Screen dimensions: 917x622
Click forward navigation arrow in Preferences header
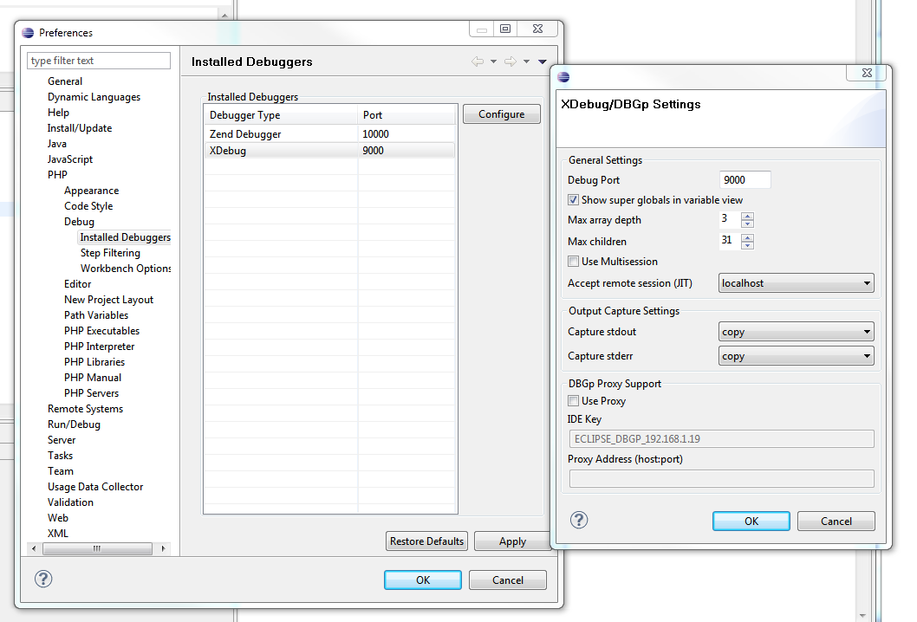click(510, 62)
